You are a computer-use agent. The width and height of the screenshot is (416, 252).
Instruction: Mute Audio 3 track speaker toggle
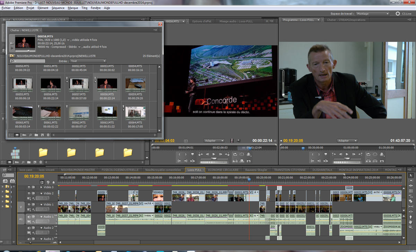28,239
